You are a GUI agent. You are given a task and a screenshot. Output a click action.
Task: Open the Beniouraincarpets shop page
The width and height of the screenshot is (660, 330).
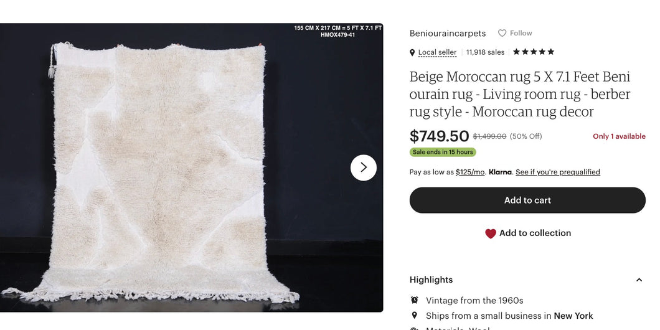tap(448, 33)
